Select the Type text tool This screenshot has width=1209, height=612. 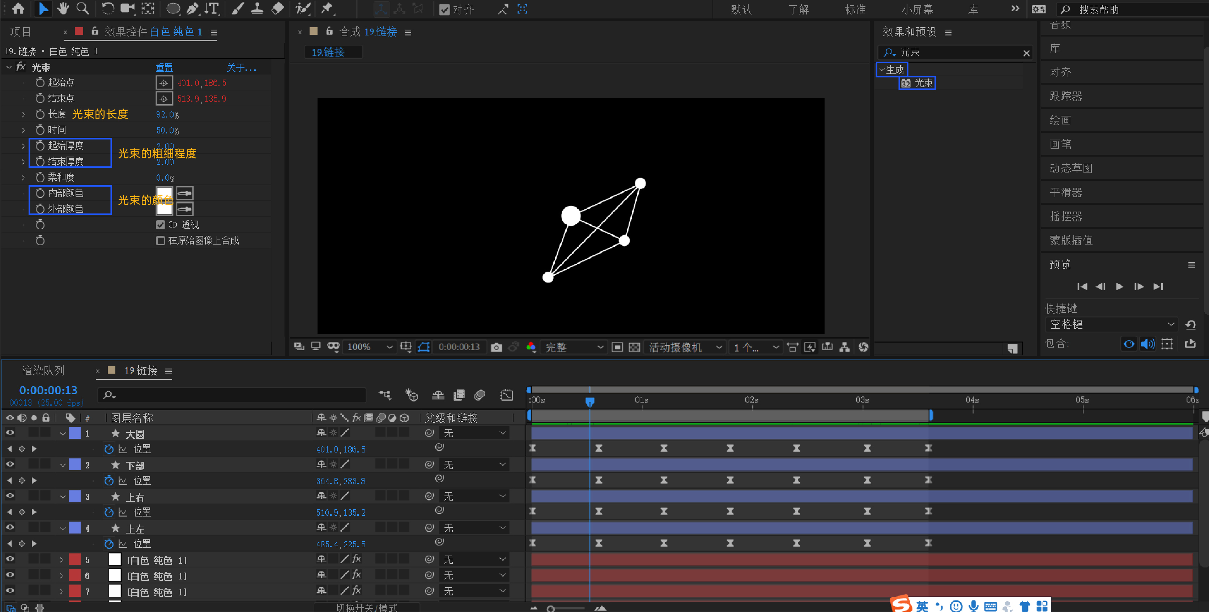pos(212,8)
